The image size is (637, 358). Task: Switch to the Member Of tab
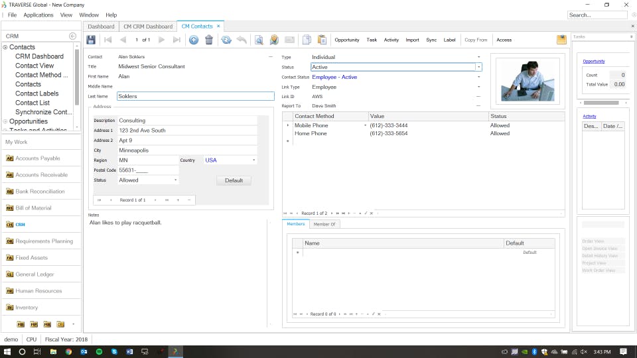tap(324, 224)
